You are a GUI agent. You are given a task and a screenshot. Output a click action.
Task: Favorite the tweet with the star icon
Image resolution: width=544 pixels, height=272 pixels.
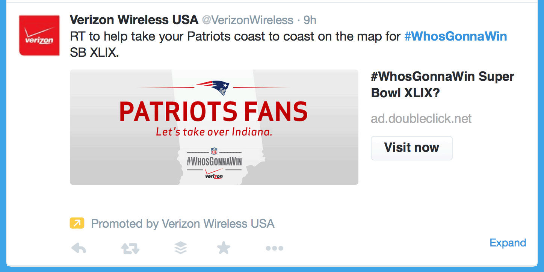tap(224, 248)
